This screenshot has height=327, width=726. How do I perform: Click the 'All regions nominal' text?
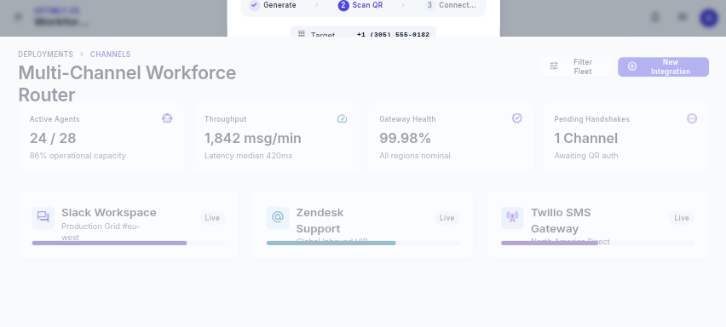(x=415, y=156)
